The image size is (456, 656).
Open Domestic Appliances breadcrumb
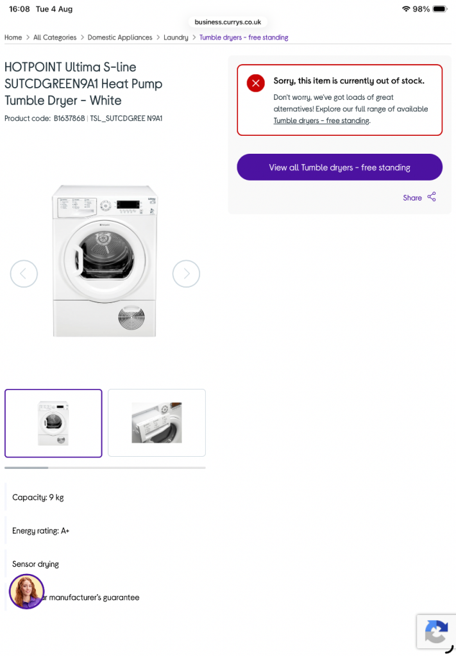coord(120,37)
